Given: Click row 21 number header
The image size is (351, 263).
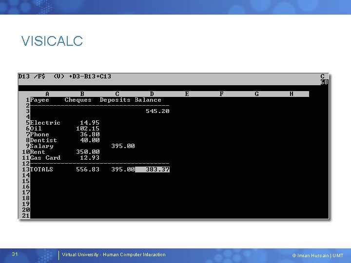Looking at the screenshot, I should tap(26, 216).
